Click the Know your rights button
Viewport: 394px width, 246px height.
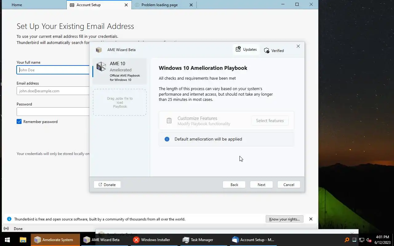(284, 219)
